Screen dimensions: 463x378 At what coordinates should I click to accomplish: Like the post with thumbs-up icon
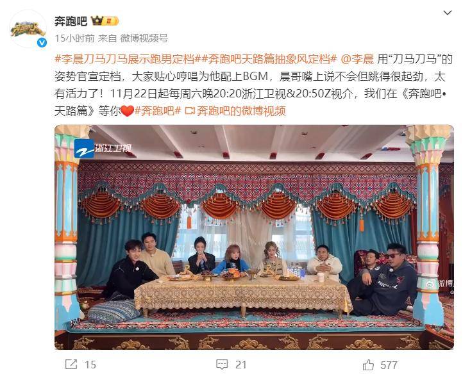[x=368, y=365]
